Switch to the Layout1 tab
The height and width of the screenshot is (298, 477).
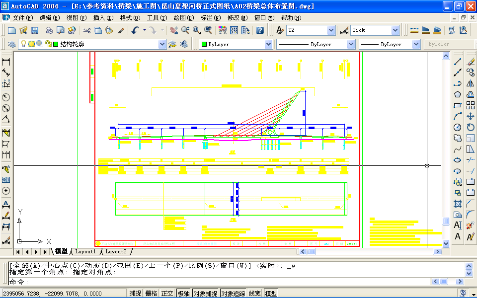pyautogui.click(x=85, y=251)
